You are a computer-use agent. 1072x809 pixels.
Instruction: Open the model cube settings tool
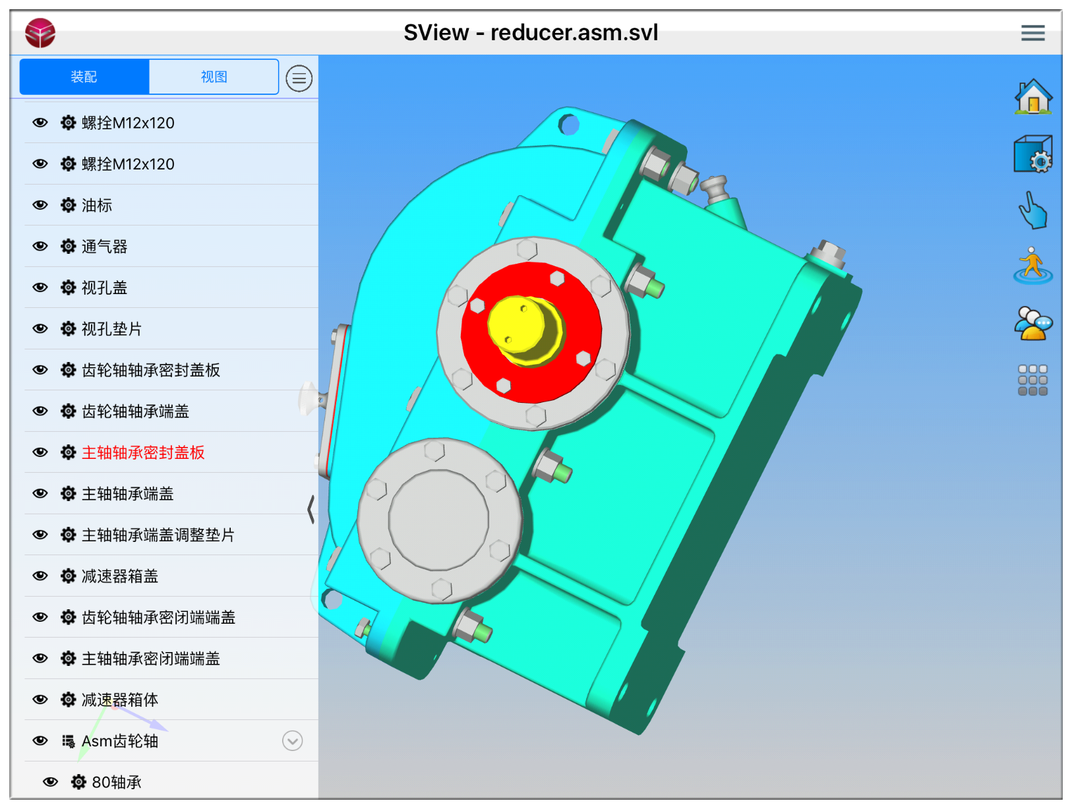(x=1032, y=154)
